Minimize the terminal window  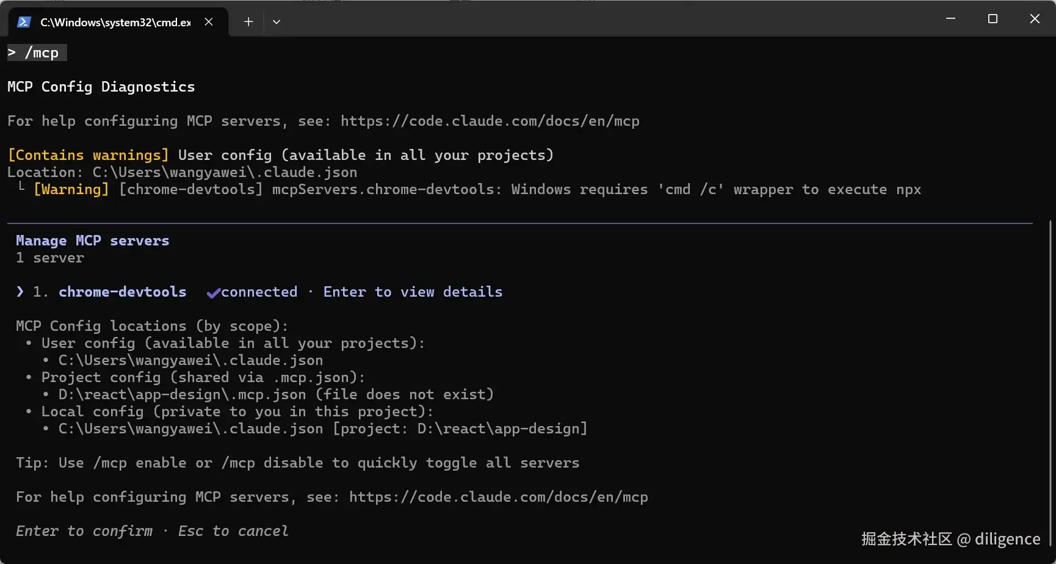(950, 19)
